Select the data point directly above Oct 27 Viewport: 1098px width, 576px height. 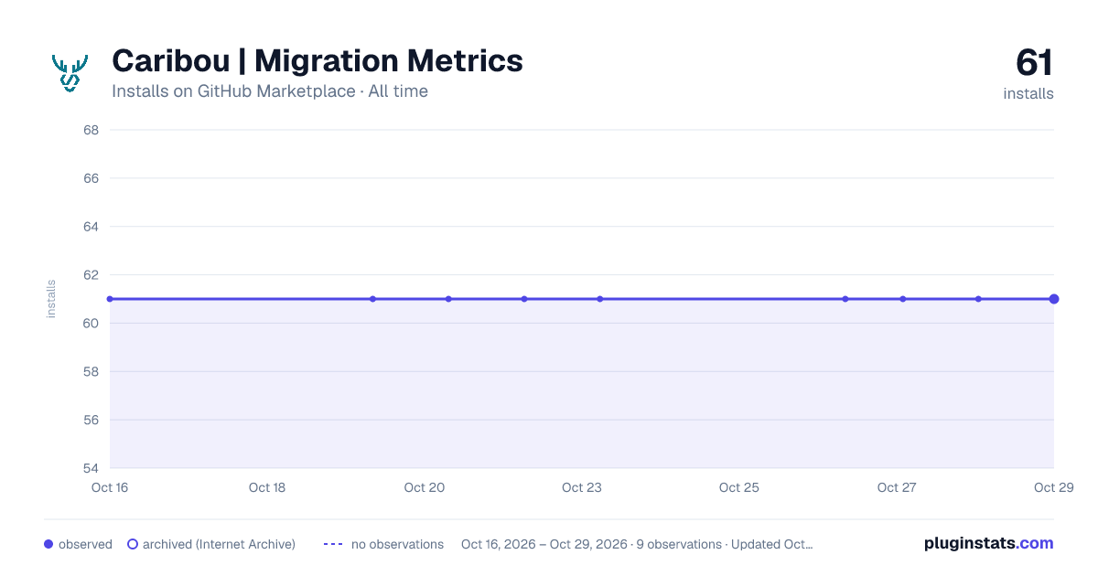tap(903, 299)
